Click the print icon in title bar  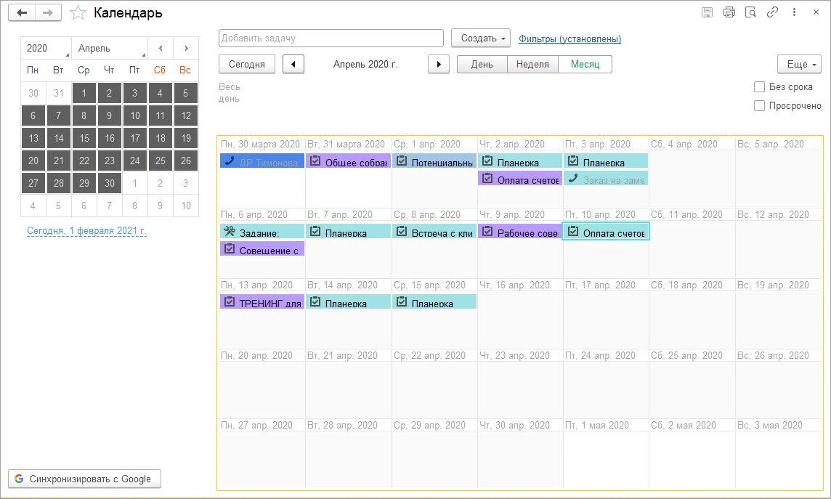point(729,12)
